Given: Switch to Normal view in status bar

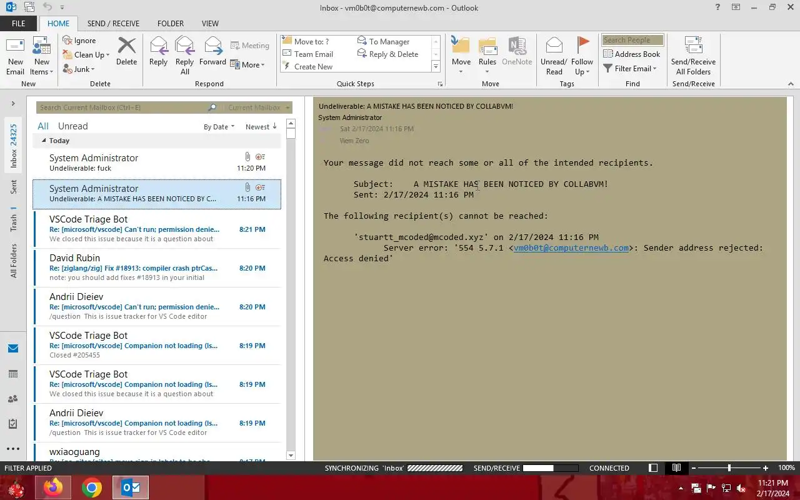Looking at the screenshot, I should (x=653, y=468).
